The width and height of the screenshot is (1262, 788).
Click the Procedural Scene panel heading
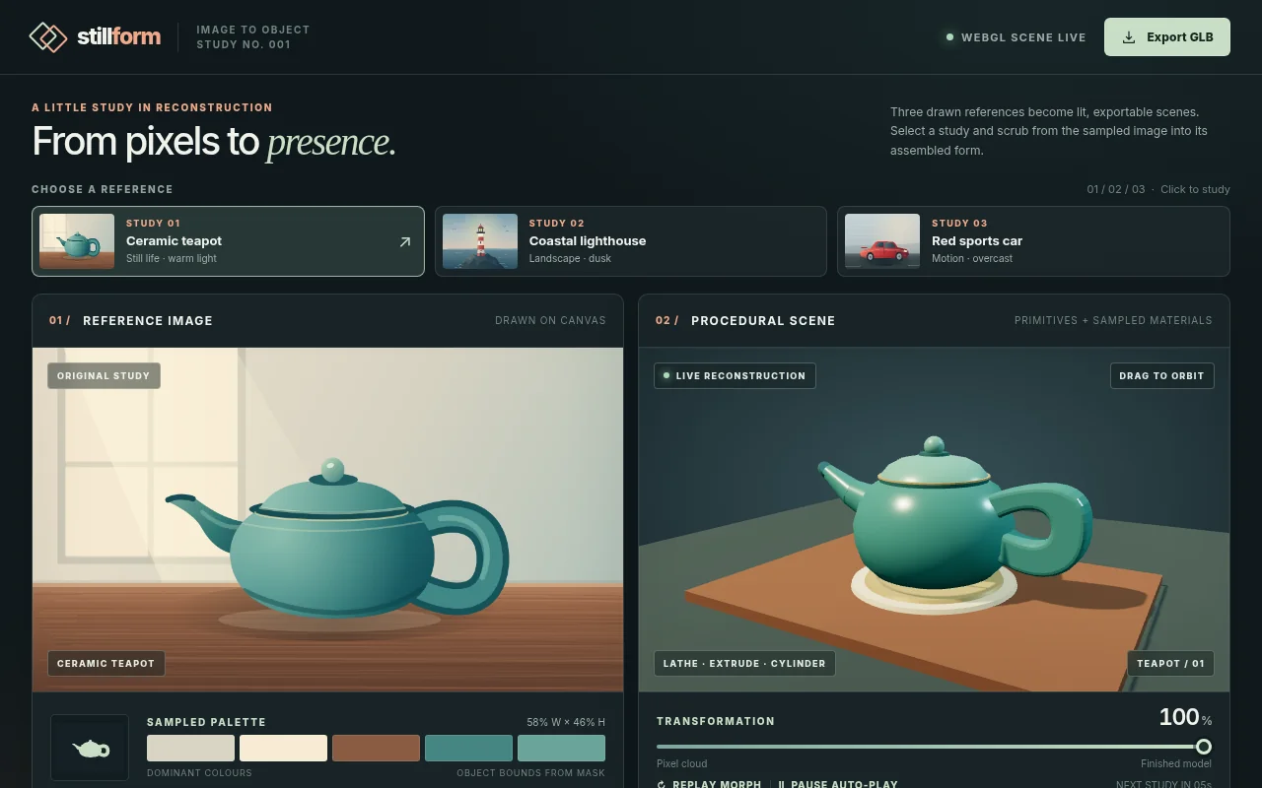click(763, 320)
